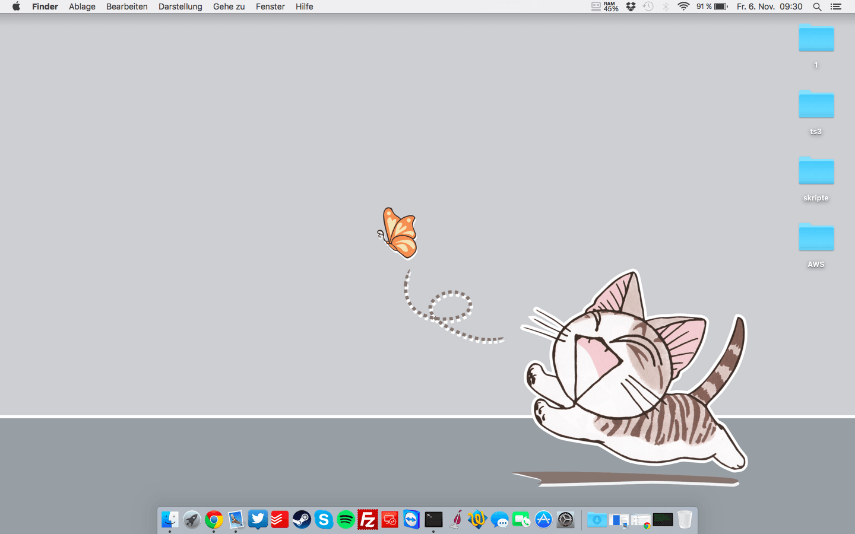This screenshot has height=534, width=855.
Task: Open the Mac App Store icon
Action: pyautogui.click(x=543, y=520)
